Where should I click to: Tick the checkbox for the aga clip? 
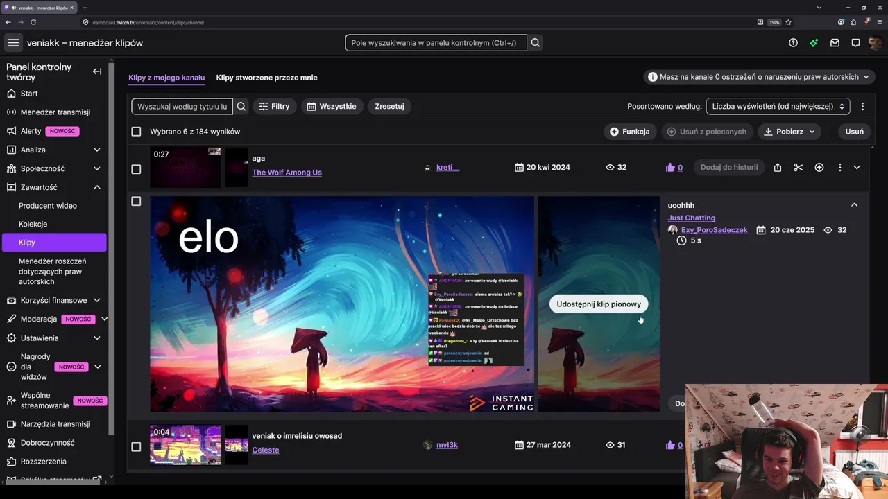click(x=136, y=169)
